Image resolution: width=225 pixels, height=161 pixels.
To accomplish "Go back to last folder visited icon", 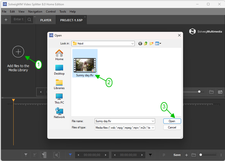I will (x=140, y=43).
